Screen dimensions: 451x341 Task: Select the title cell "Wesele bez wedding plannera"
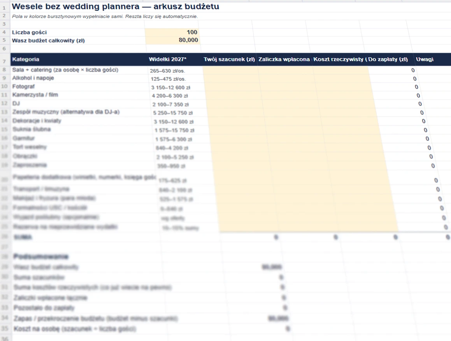115,6
